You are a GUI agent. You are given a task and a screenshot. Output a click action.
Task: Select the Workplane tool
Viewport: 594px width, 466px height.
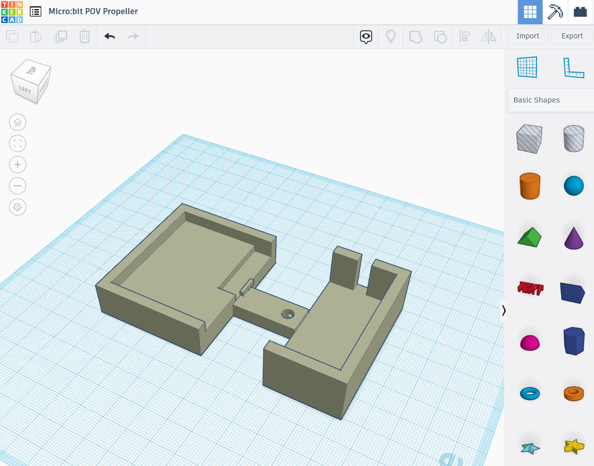pyautogui.click(x=527, y=67)
